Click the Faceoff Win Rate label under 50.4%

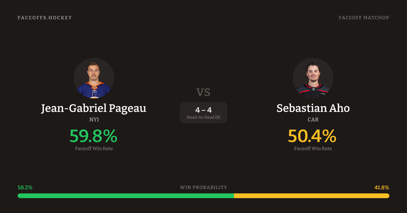(x=313, y=148)
